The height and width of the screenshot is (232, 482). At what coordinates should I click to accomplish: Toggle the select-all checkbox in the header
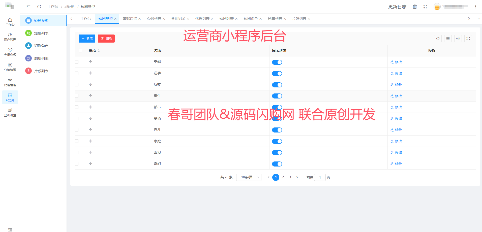80,51
